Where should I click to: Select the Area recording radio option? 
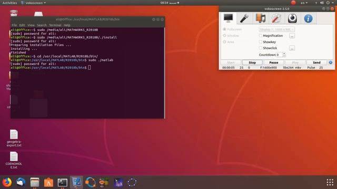229,42
